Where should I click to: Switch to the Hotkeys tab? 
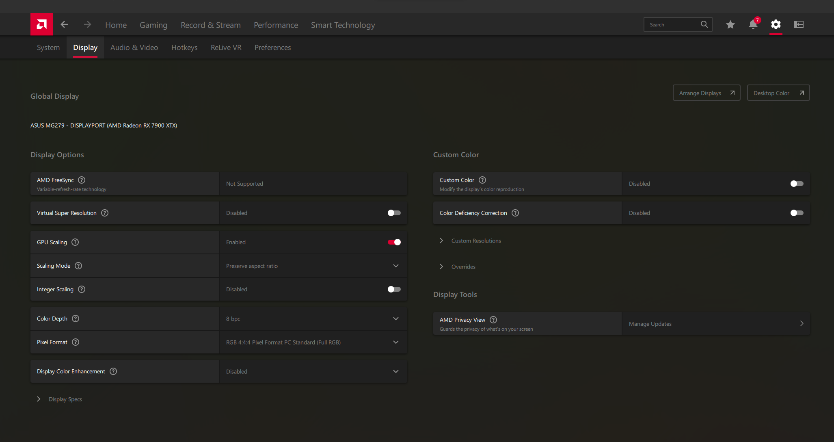click(184, 48)
